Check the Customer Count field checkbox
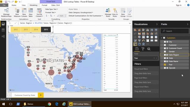Viewport: 190px width, 107px height. [165, 48]
